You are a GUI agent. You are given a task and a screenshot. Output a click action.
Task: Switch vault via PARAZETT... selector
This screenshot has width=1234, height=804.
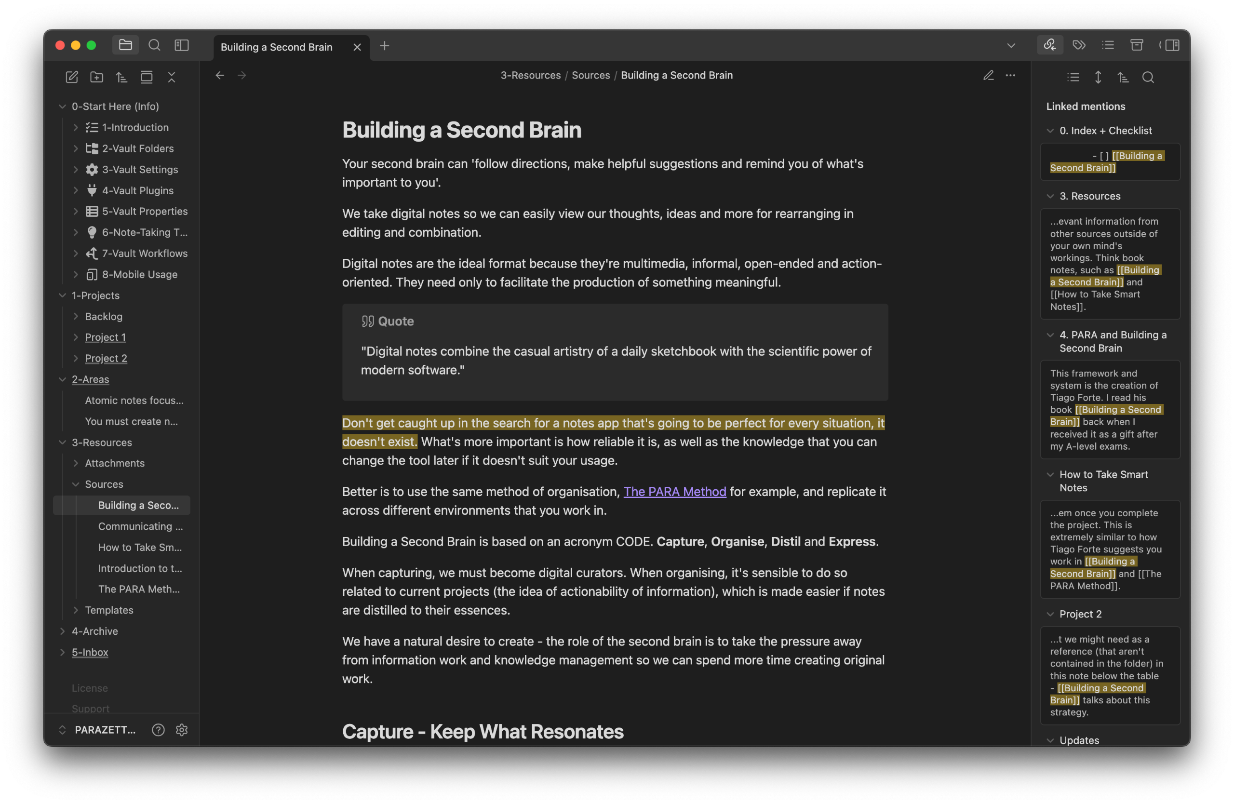(x=98, y=730)
